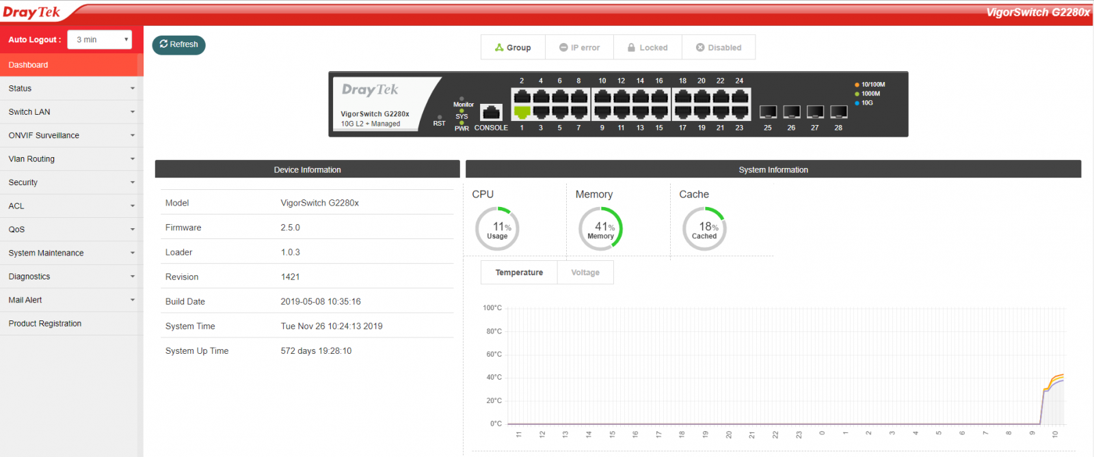Click the 1000M green legend dot
The height and width of the screenshot is (457, 1094).
[x=857, y=94]
